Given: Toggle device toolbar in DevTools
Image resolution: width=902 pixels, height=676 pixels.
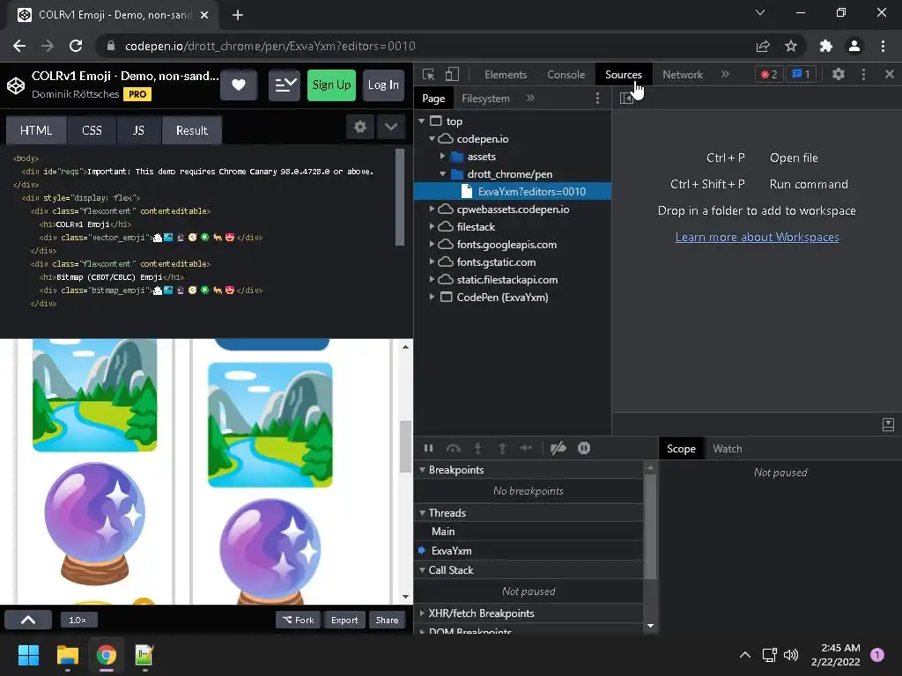Looking at the screenshot, I should click(x=452, y=74).
